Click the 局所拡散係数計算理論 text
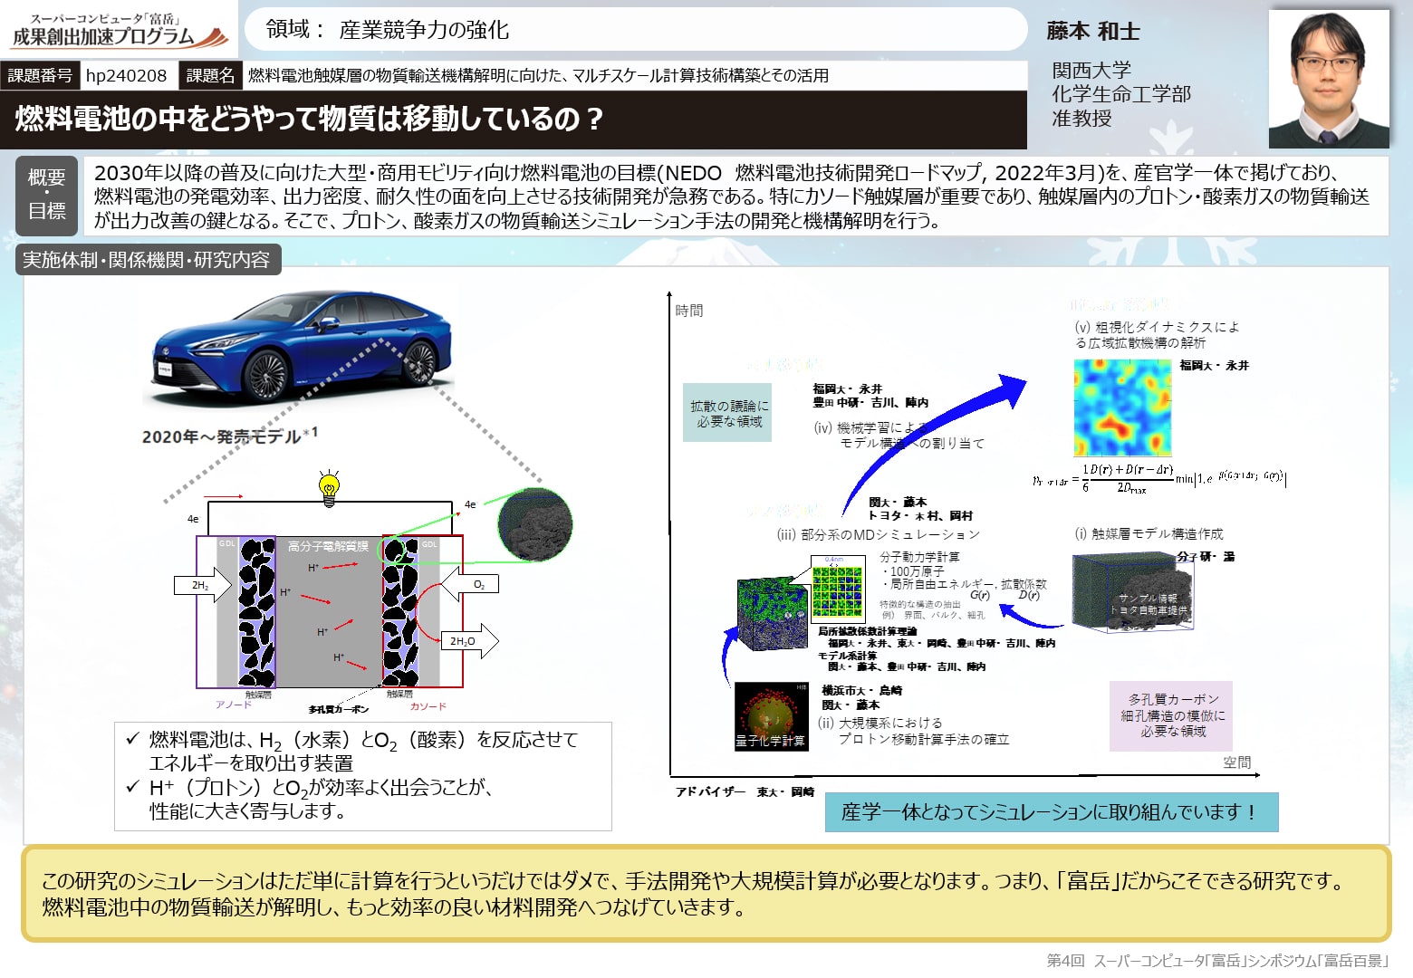 click(867, 631)
